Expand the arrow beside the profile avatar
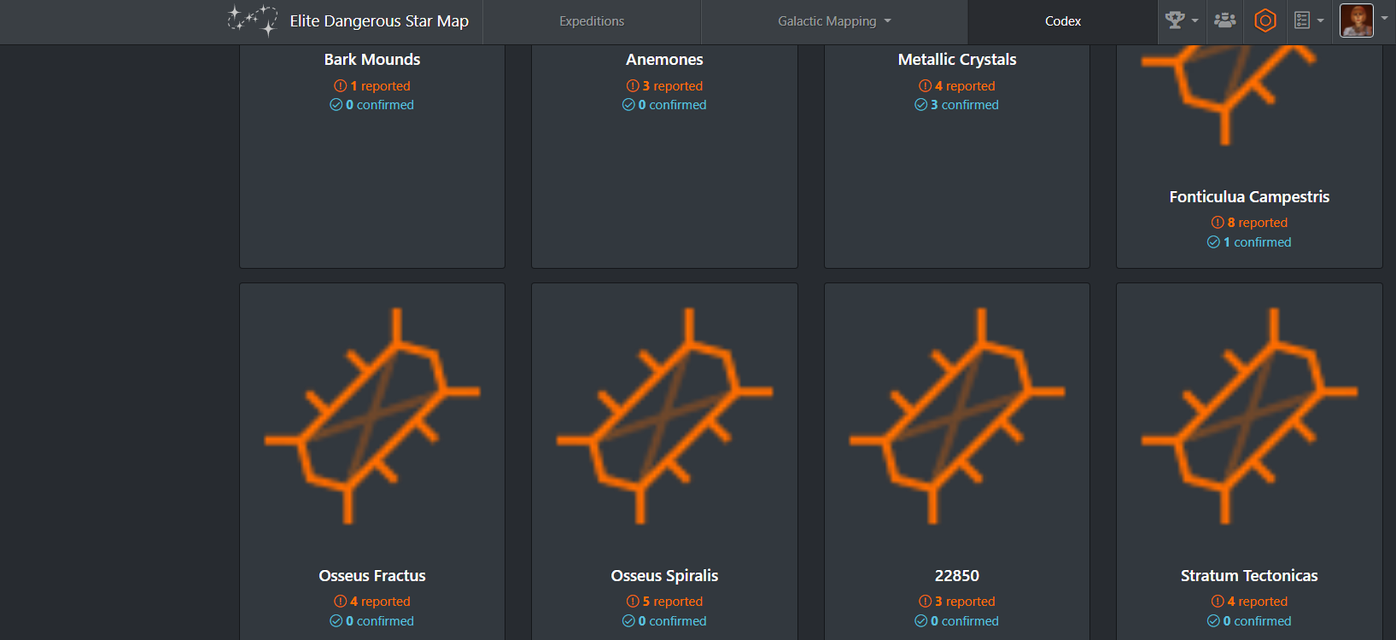Screen dimensions: 1396x640 click(x=1385, y=19)
